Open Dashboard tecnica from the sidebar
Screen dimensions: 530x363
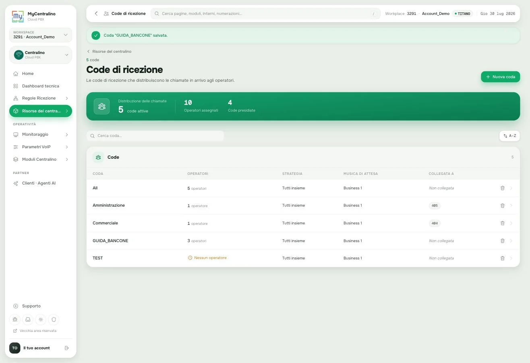(40, 86)
